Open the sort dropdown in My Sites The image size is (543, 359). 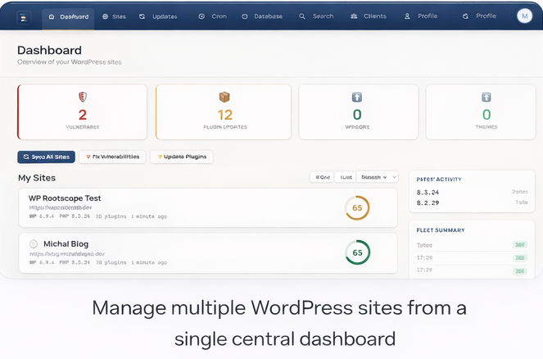(x=378, y=177)
